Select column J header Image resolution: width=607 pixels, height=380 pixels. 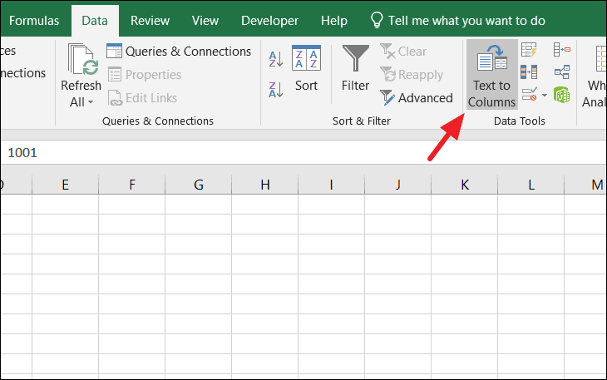point(398,185)
